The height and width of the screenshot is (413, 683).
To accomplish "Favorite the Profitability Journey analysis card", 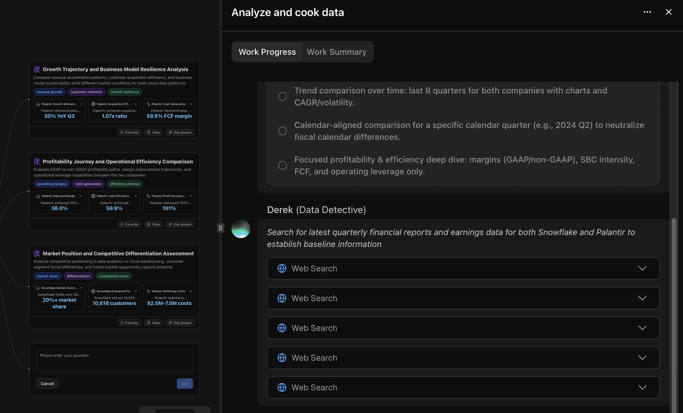I will pyautogui.click(x=129, y=224).
